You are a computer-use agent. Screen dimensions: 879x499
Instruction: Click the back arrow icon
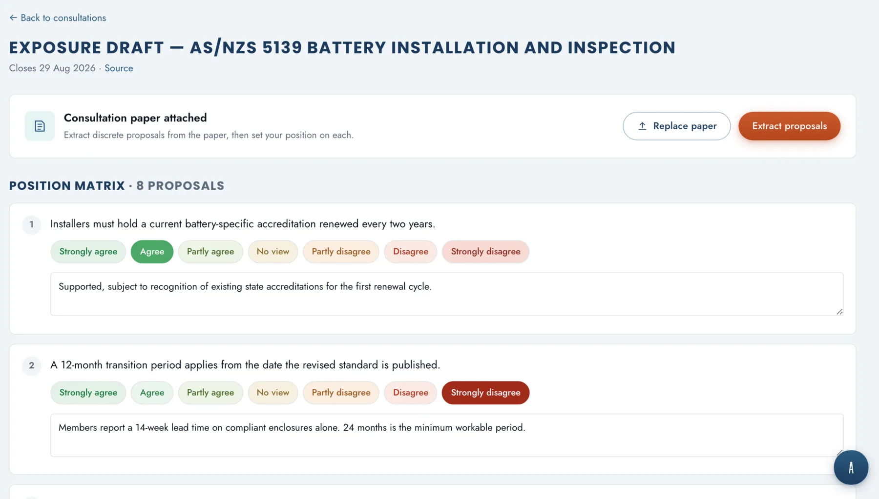tap(13, 18)
